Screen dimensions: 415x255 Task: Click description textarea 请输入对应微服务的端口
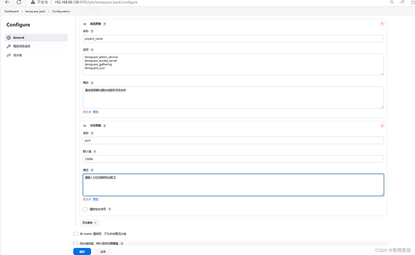[233, 185]
